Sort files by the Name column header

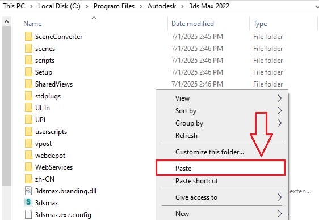point(32,24)
